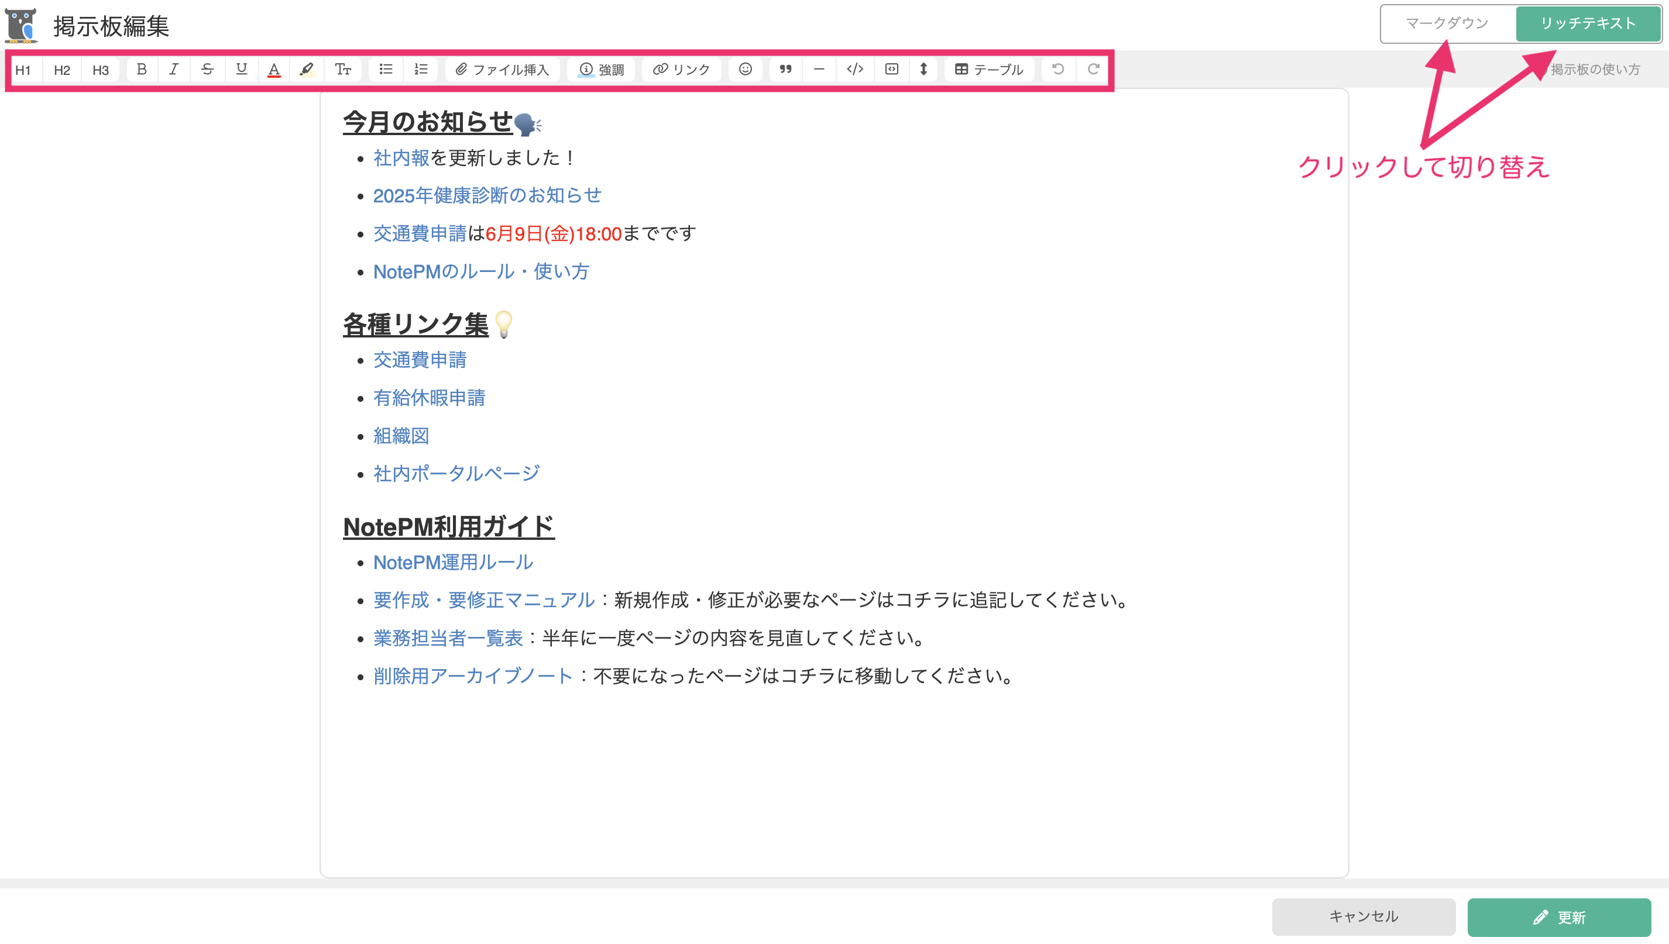
Task: Apply strikethrough to text
Action: pyautogui.click(x=208, y=70)
